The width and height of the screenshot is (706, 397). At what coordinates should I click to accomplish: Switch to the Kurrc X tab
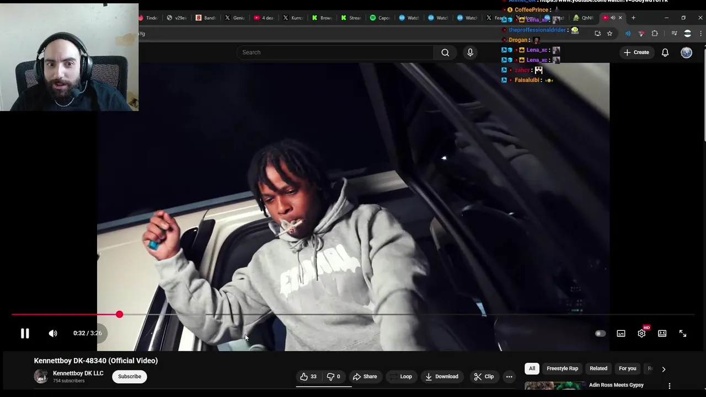pos(292,18)
